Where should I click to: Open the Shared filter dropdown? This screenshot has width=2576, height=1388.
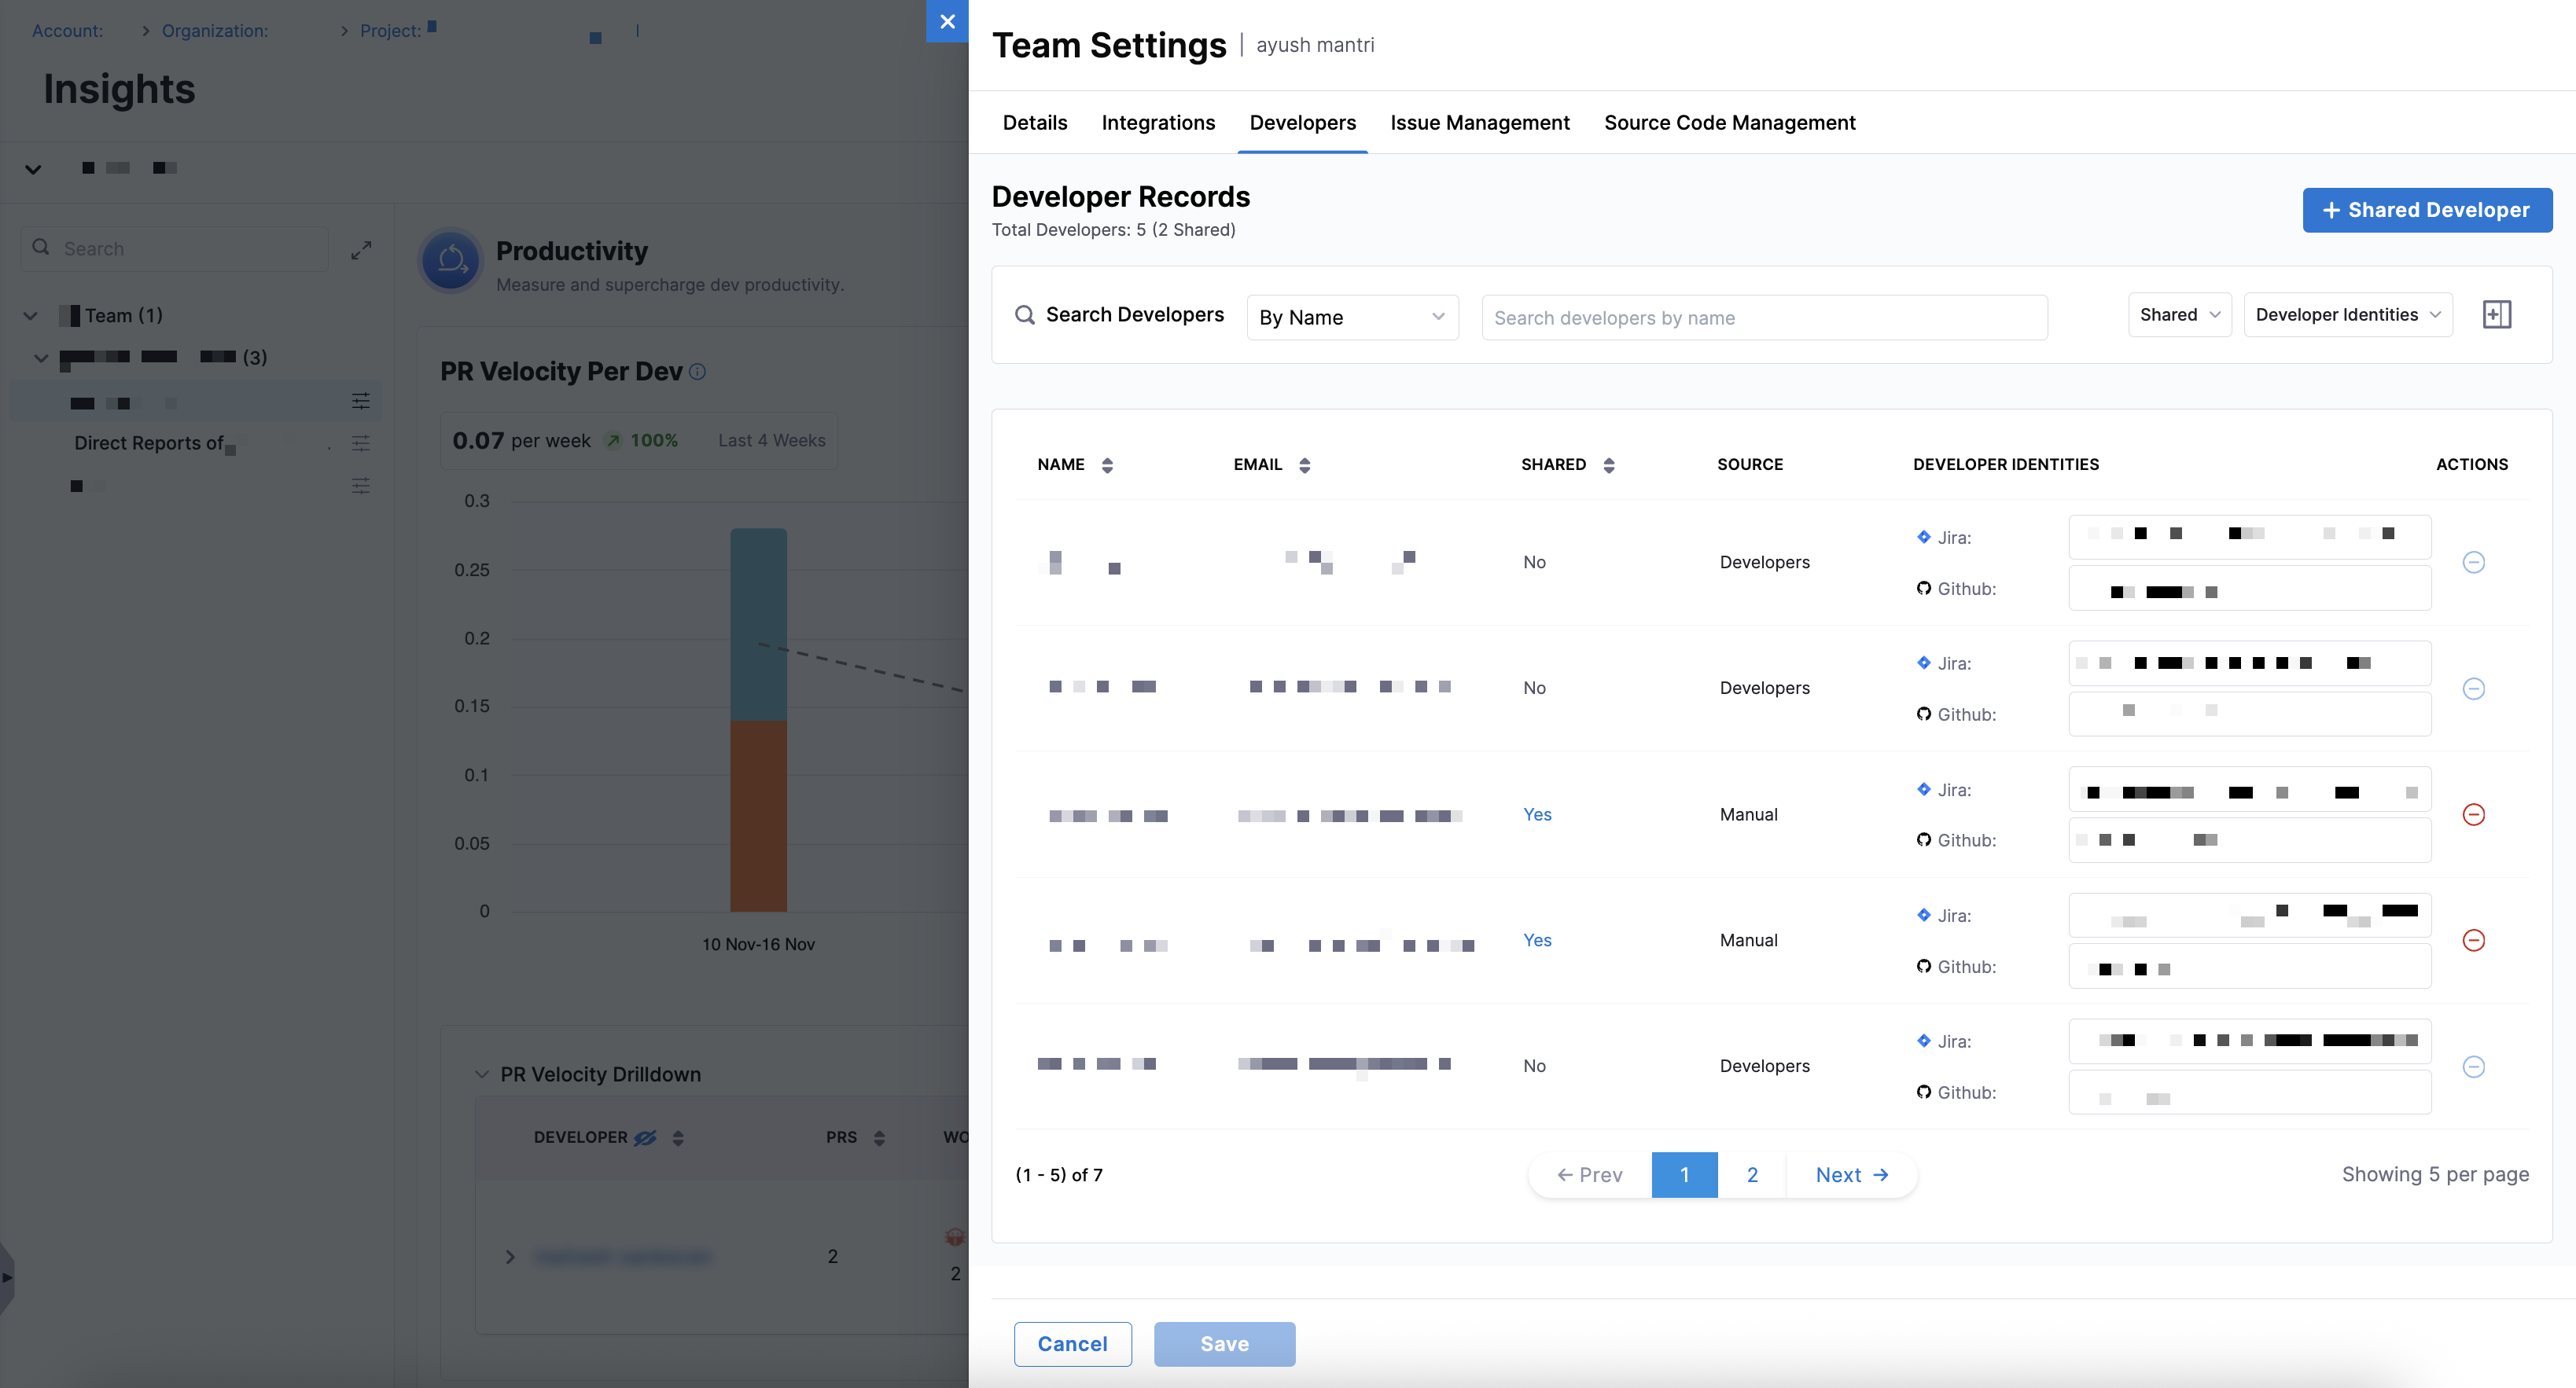point(2179,314)
